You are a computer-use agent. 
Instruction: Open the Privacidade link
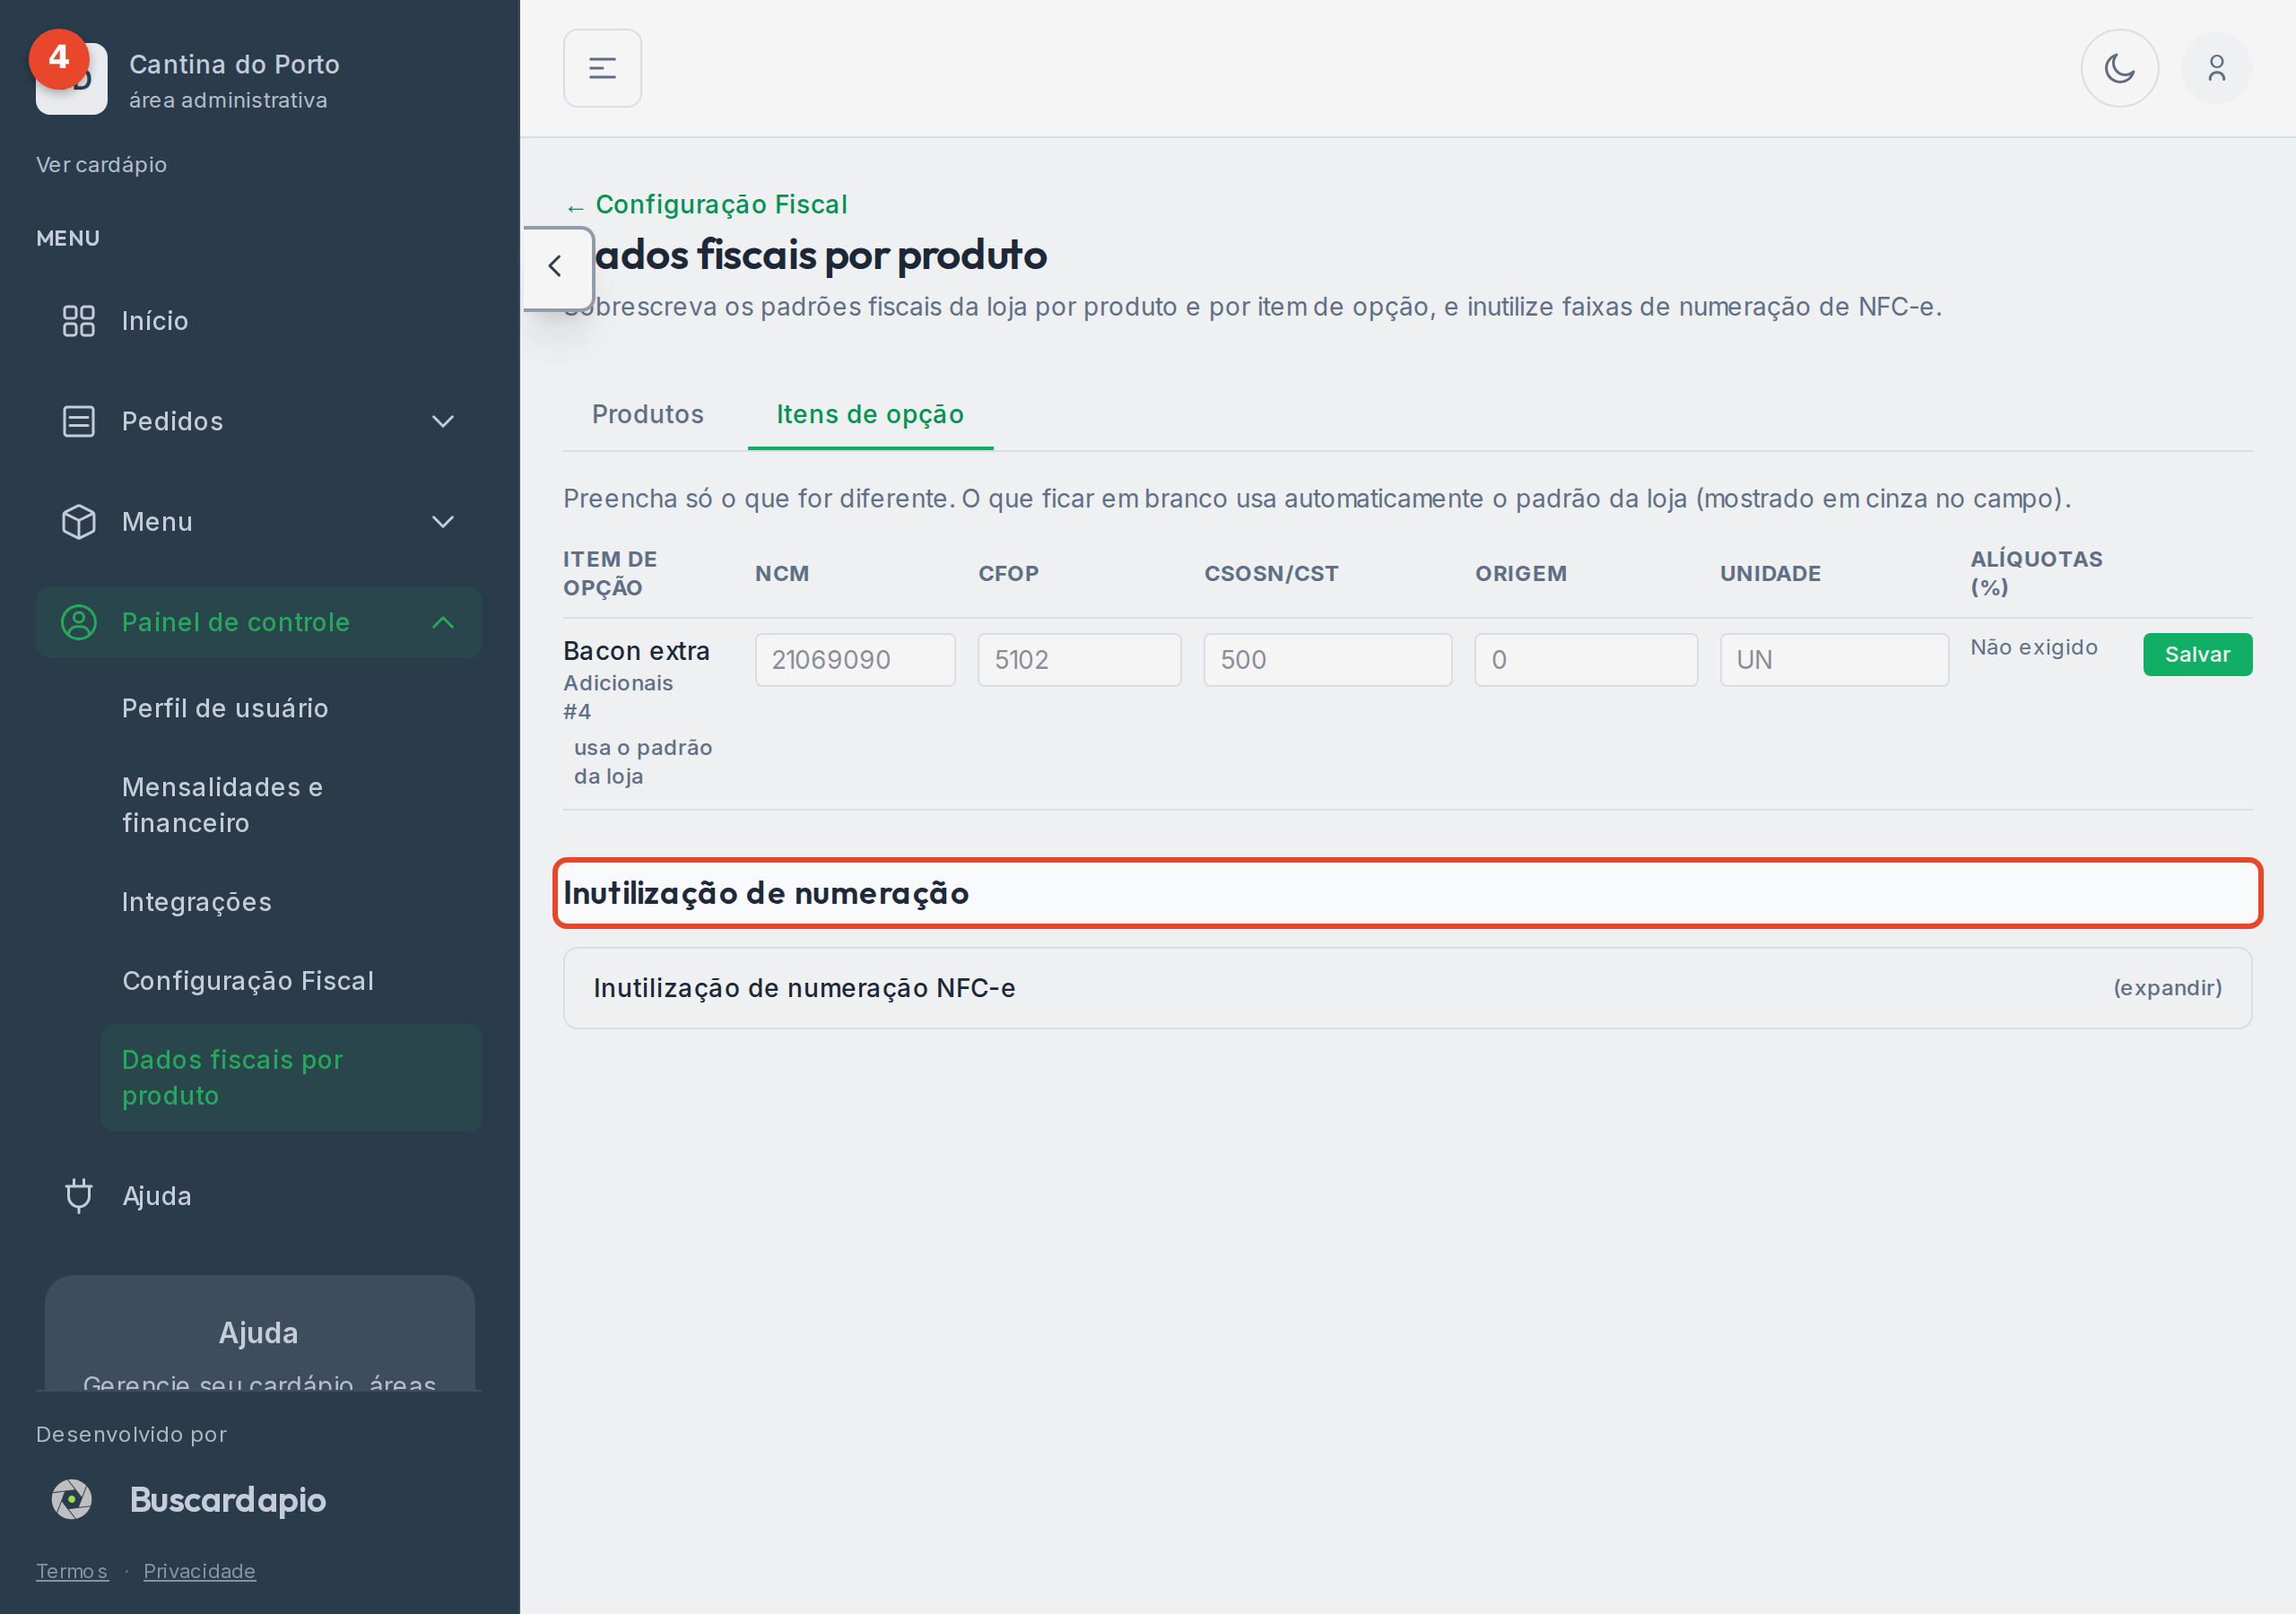pyautogui.click(x=199, y=1570)
